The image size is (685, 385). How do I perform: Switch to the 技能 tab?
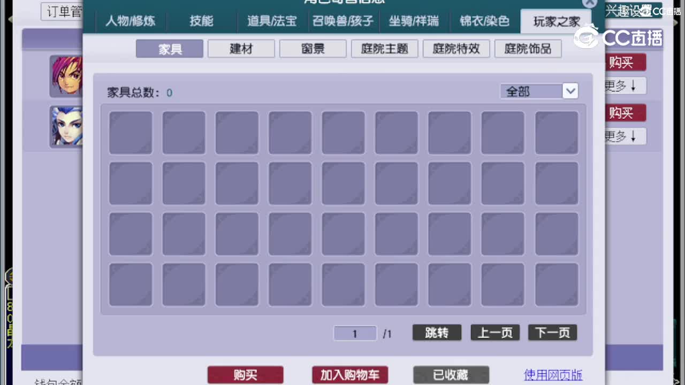coord(202,21)
